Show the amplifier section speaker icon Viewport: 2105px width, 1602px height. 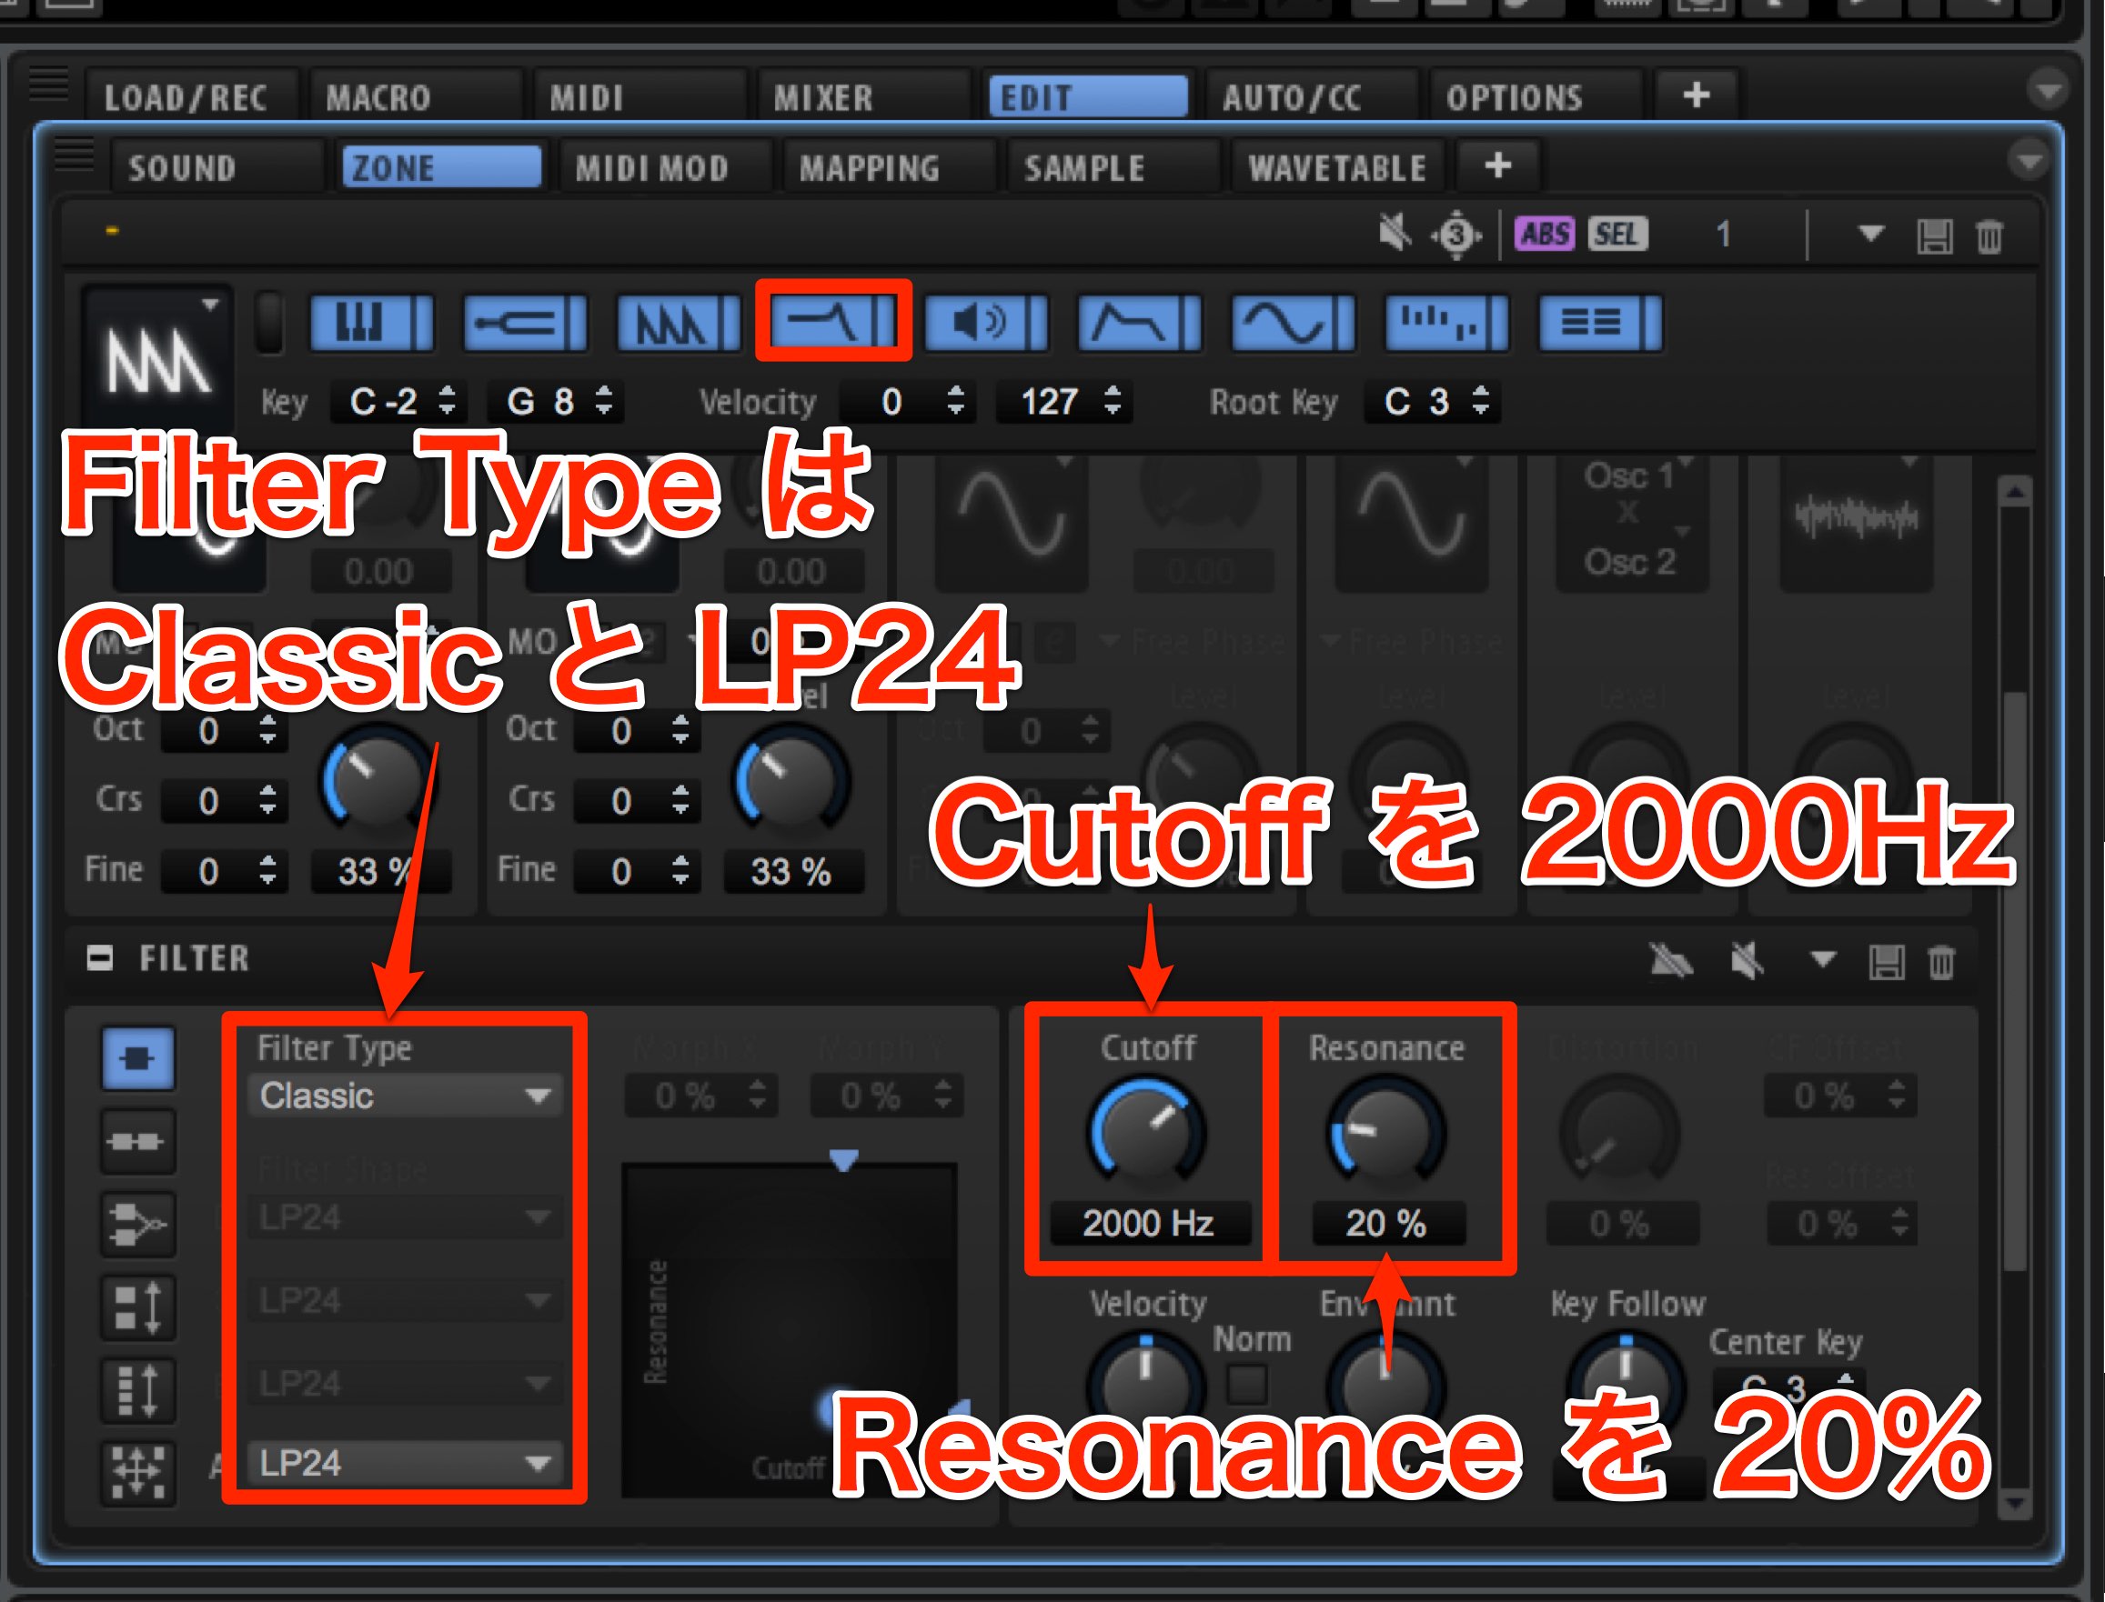(x=986, y=324)
